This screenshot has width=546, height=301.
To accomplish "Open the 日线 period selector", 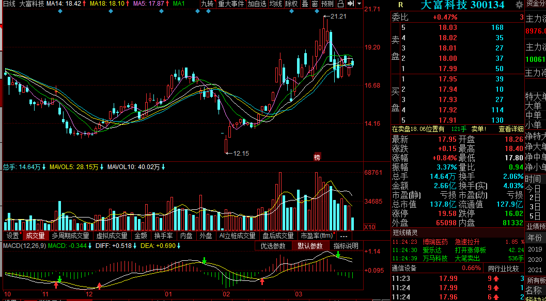I will [9, 4].
